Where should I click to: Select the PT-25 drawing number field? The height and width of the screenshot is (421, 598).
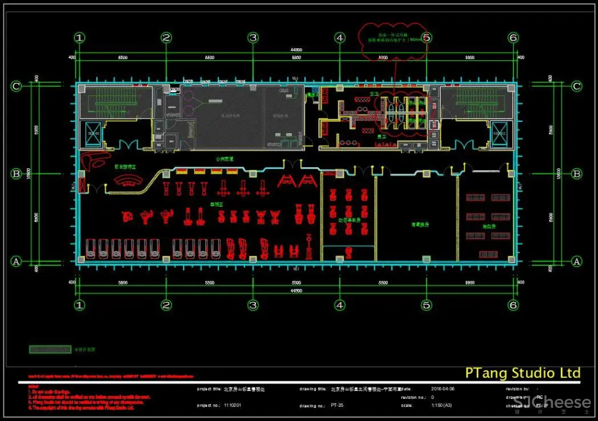point(337,405)
